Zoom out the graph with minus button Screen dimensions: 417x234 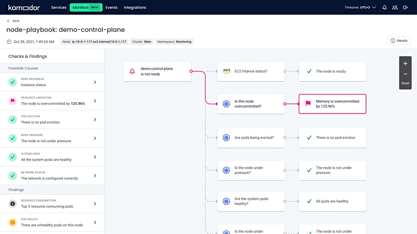coord(405,74)
